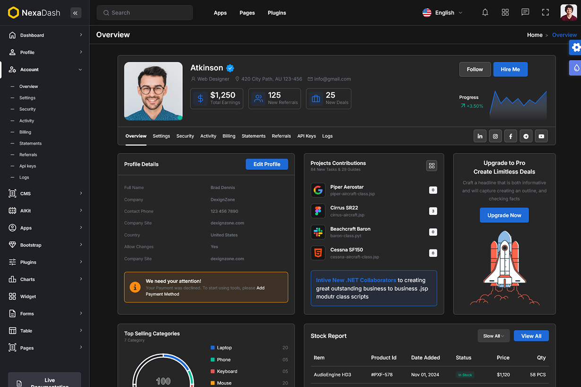Open the apps grid icon in header
Image resolution: width=581 pixels, height=387 pixels.
pyautogui.click(x=505, y=13)
